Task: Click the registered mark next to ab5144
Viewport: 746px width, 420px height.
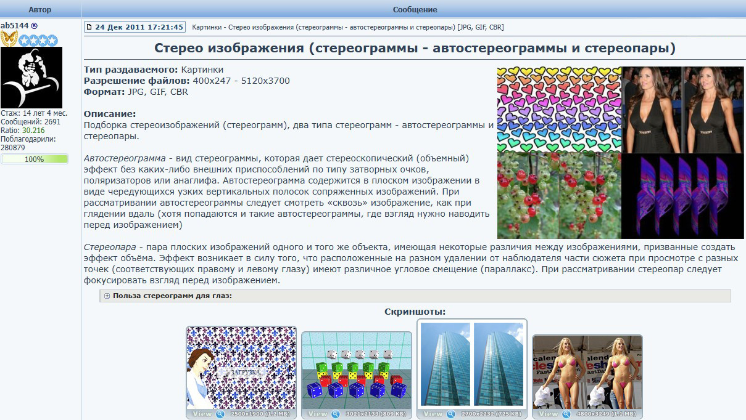Action: coord(35,26)
